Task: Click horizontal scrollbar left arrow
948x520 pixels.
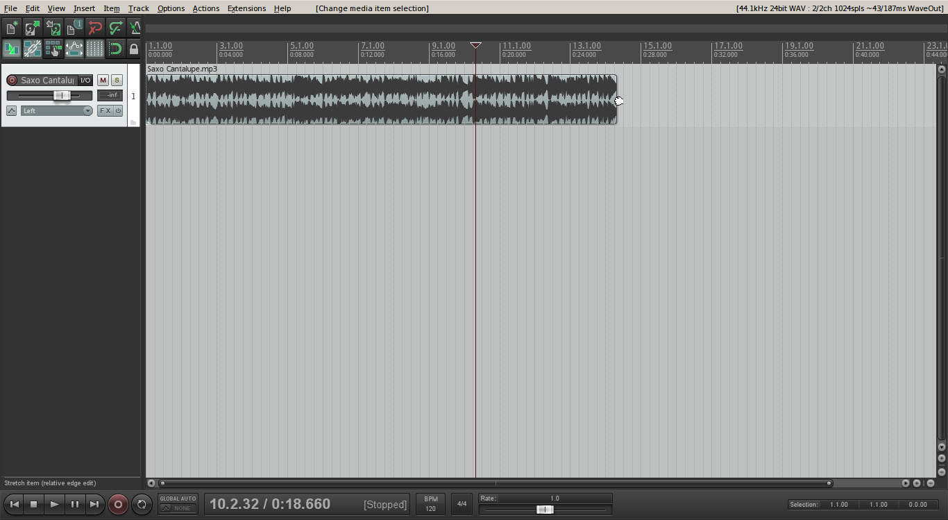Action: pos(151,483)
